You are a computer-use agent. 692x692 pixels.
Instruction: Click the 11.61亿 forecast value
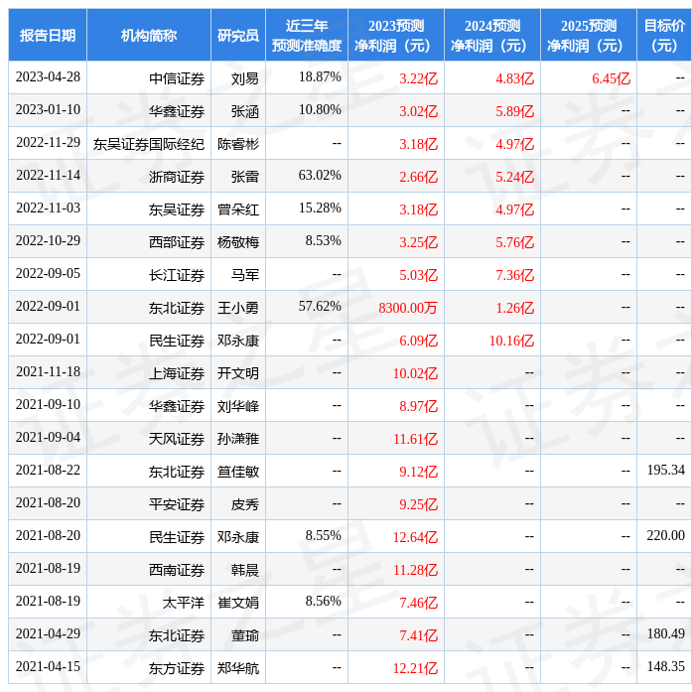pyautogui.click(x=416, y=439)
